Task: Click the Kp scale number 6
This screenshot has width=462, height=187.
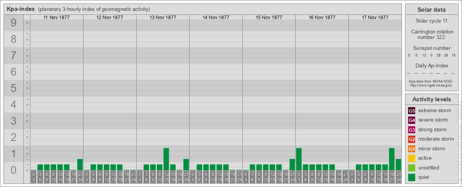Action: tap(14, 72)
